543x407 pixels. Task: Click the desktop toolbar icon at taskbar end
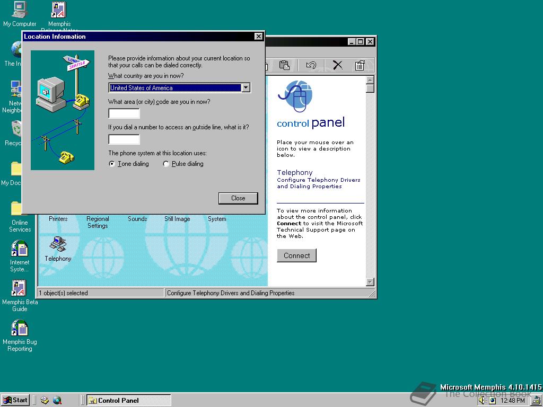tap(537, 401)
